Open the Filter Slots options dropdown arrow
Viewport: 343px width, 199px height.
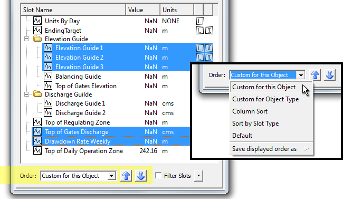(x=198, y=176)
